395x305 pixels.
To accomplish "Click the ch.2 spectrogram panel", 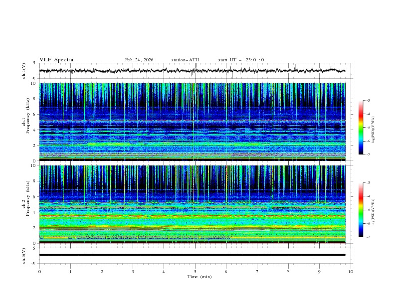I will tap(193, 204).
